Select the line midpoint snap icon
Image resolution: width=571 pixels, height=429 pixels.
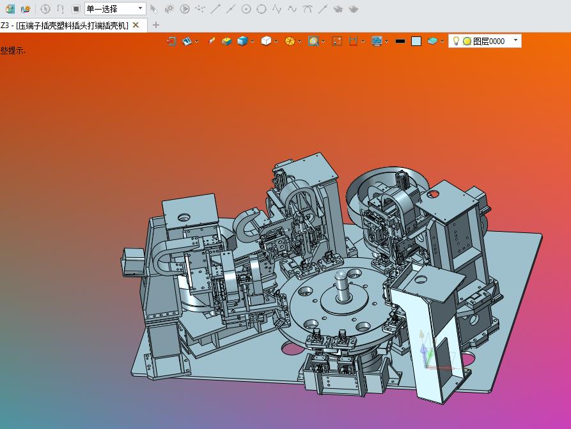pos(231,9)
